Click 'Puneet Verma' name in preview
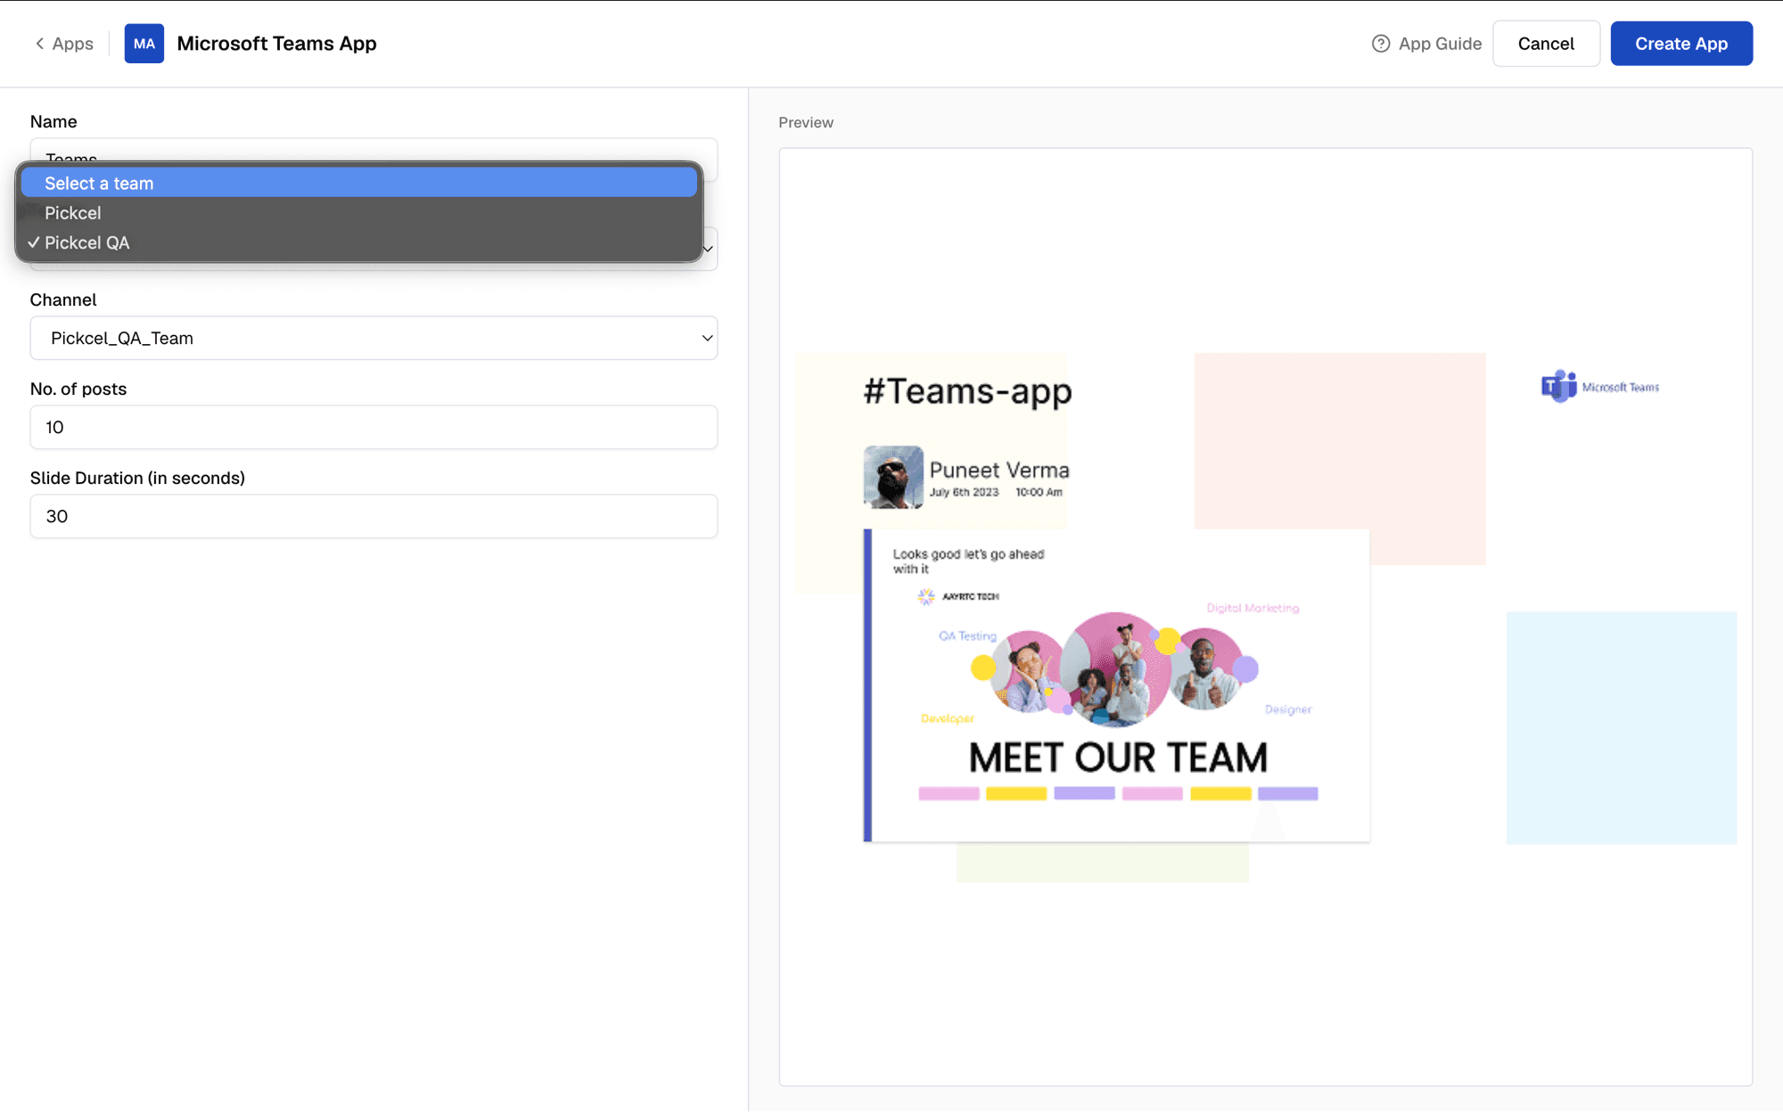Screen dimensions: 1783x1114 (999, 470)
